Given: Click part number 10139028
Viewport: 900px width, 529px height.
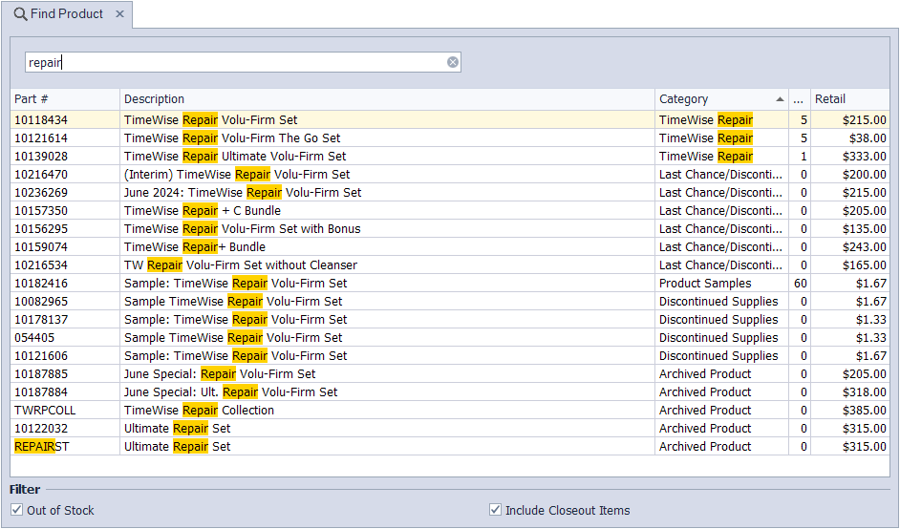Looking at the screenshot, I should 41,156.
